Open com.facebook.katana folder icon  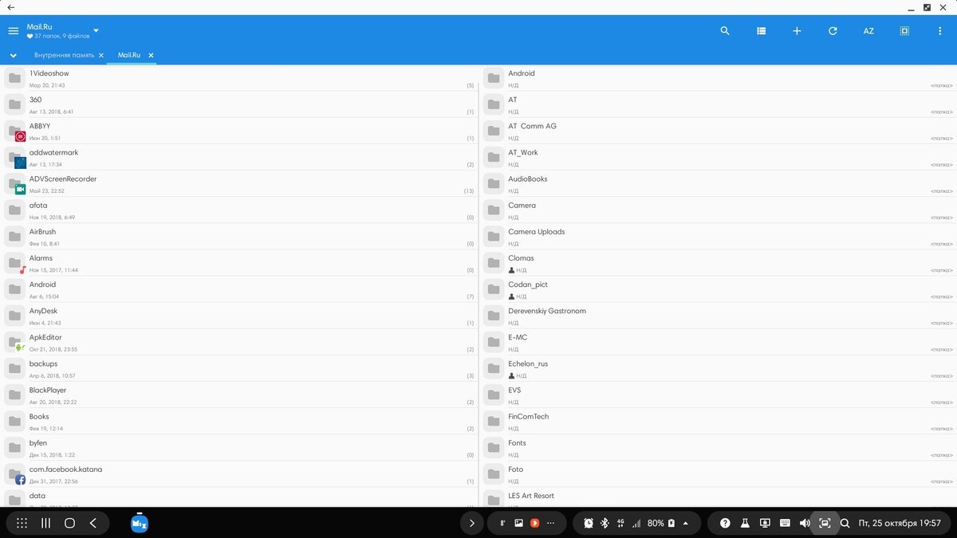pos(15,474)
